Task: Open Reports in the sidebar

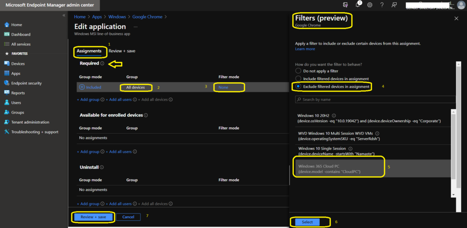Action: click(18, 93)
